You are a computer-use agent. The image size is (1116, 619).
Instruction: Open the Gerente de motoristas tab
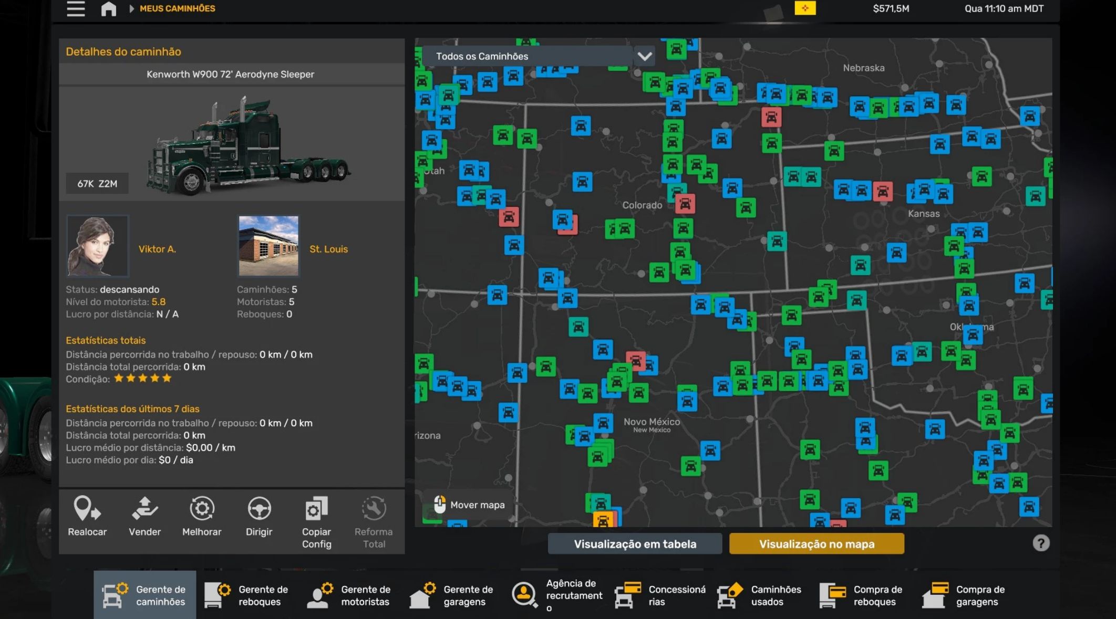pyautogui.click(x=349, y=595)
